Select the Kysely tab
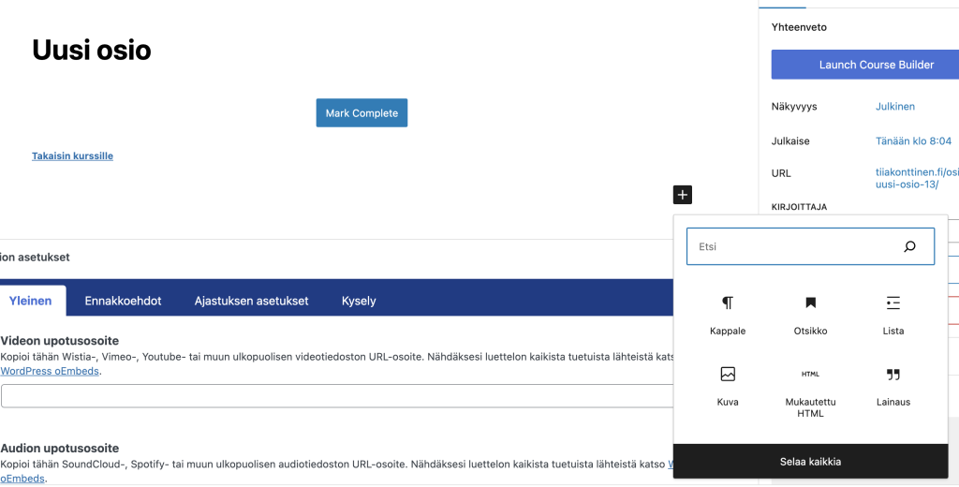 coord(359,301)
